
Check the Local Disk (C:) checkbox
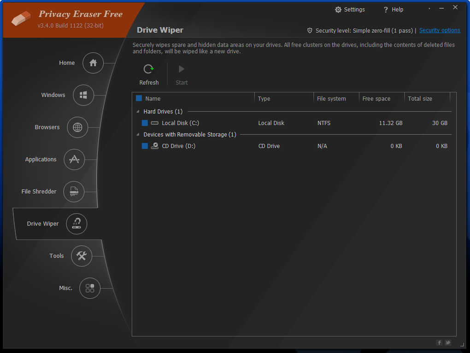tap(145, 123)
